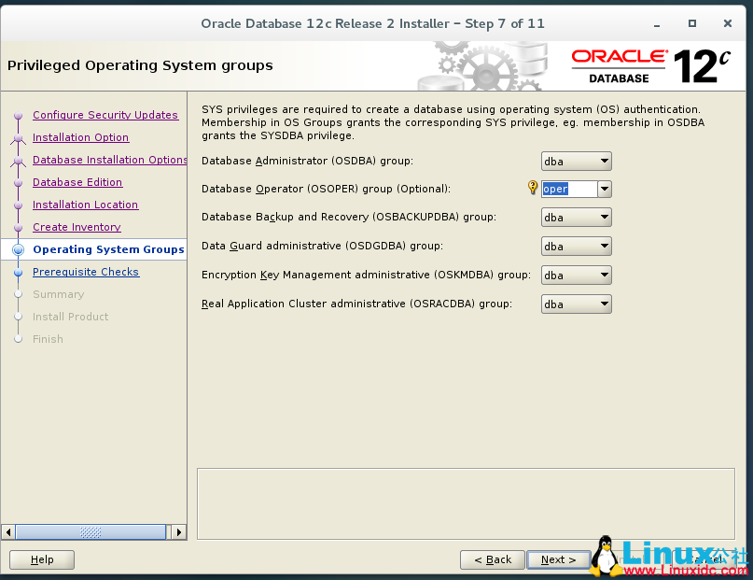Click the right arrow of the sidebar scrollbar

[x=178, y=531]
